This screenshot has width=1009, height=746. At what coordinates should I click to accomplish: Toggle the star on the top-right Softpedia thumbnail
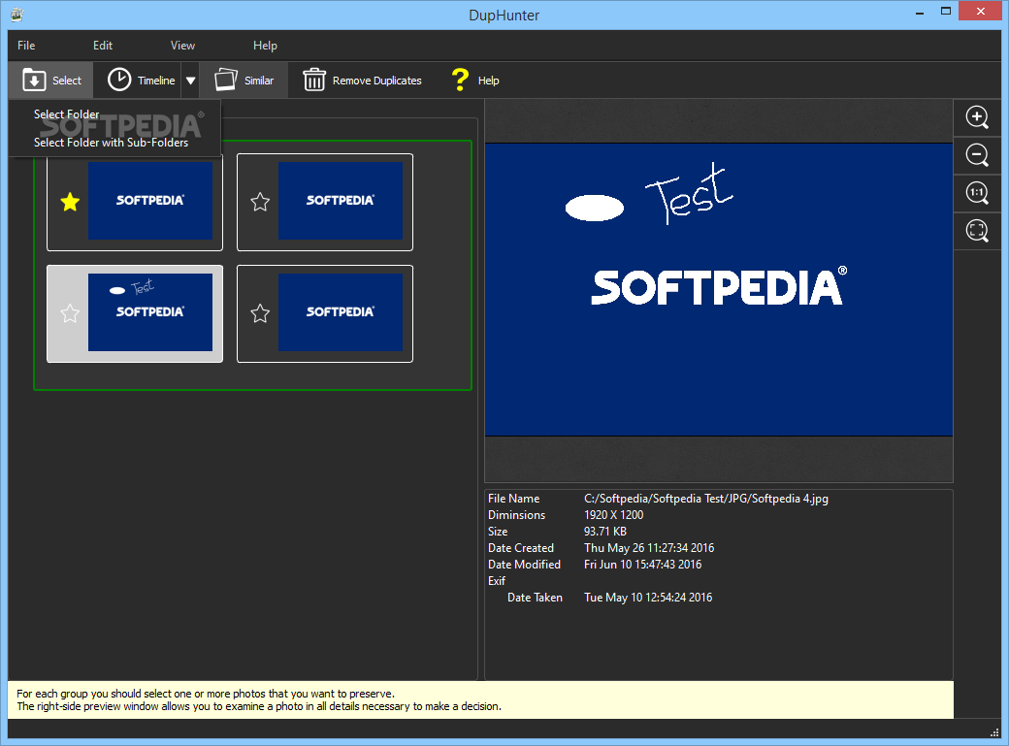coord(260,202)
